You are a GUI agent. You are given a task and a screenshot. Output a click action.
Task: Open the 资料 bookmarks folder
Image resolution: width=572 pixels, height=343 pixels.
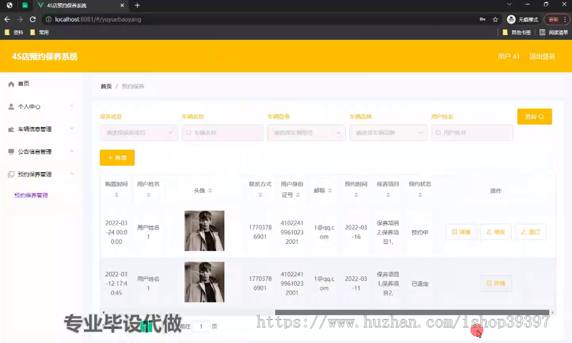point(14,32)
